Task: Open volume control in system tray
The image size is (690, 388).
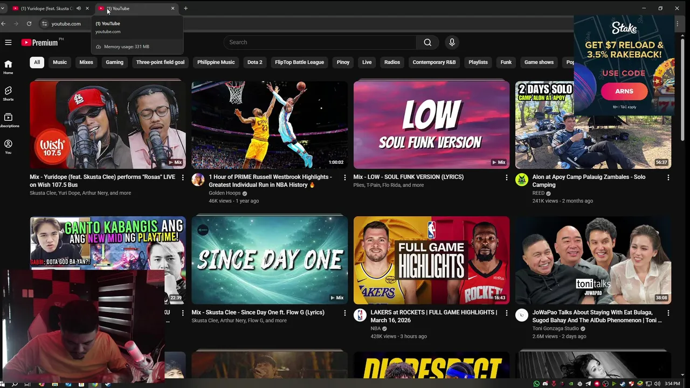Action: tap(657, 384)
